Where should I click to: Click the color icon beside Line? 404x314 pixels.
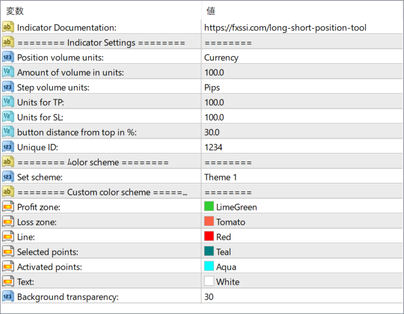tap(8, 236)
